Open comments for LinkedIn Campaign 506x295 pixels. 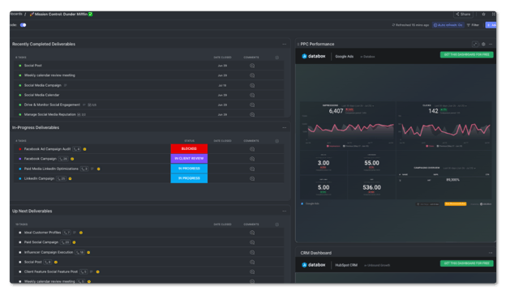pyautogui.click(x=252, y=178)
